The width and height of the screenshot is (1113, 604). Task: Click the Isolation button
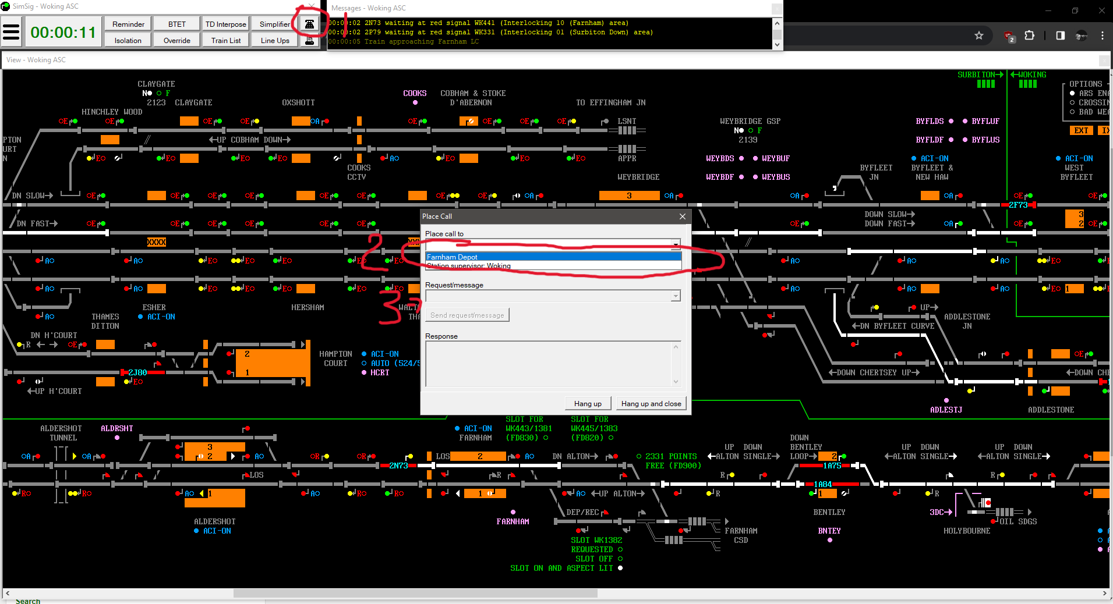coord(128,40)
